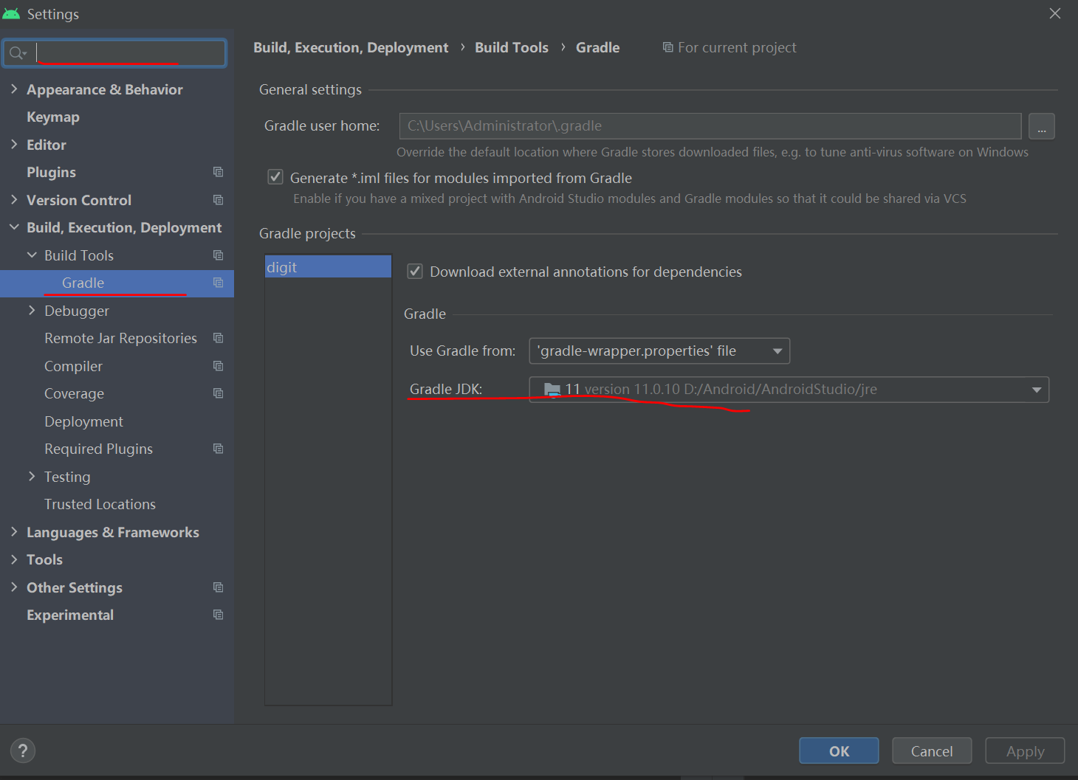Image resolution: width=1078 pixels, height=780 pixels.
Task: Click the reset icon next to Gradle entry
Action: tap(218, 283)
